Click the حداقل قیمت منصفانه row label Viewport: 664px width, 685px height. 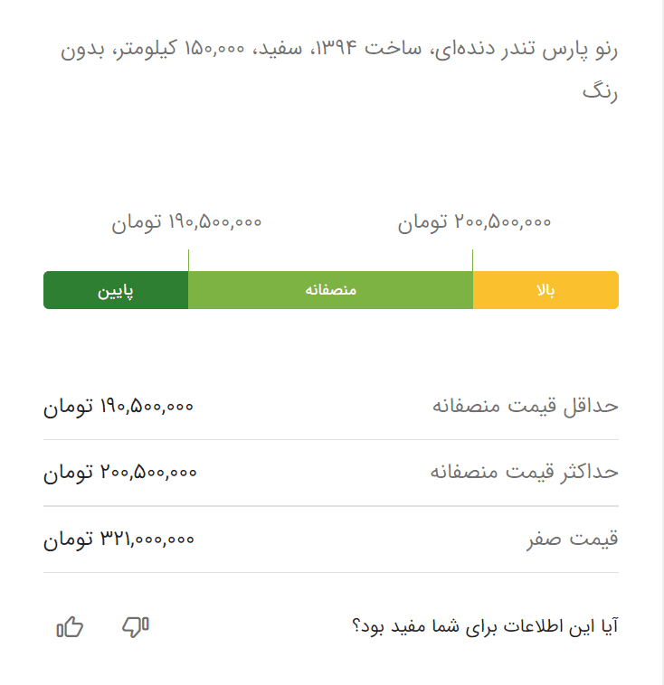pos(526,406)
